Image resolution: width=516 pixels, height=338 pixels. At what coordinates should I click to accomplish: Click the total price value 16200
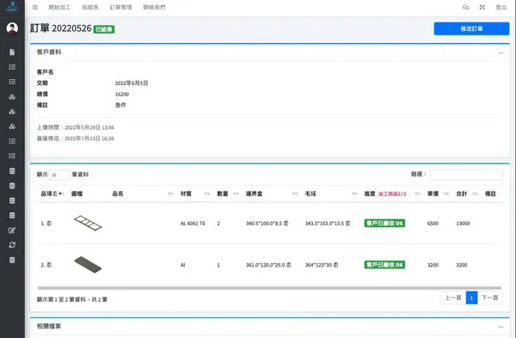pyautogui.click(x=122, y=94)
